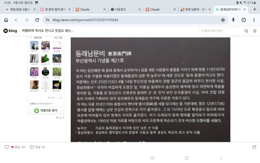Click the 이웃으로 추가 button
260x163 pixels.
click(x=46, y=111)
